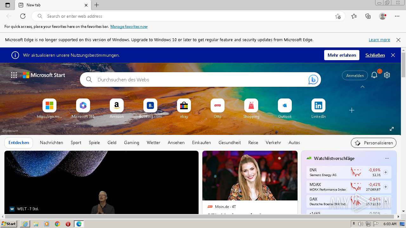Click the Personalisieren button
Viewport: 406px width, 228px height.
[x=374, y=143]
